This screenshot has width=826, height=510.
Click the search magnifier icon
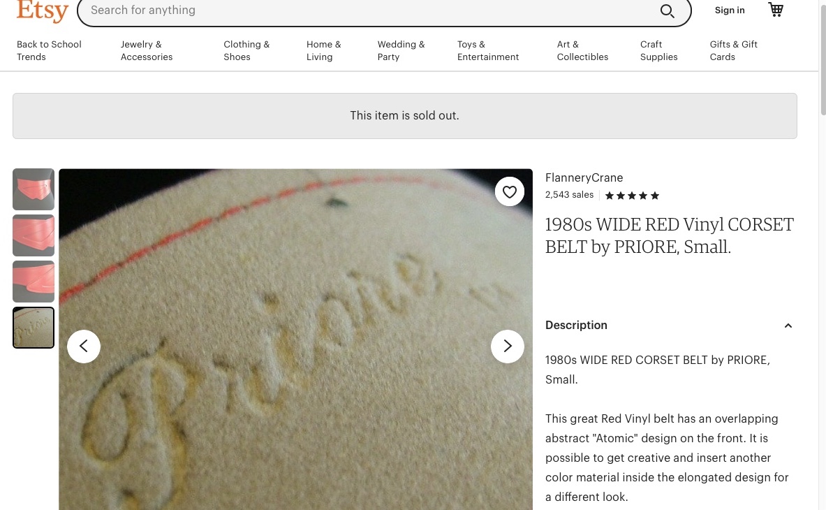667,10
